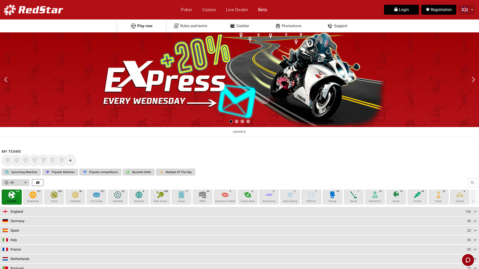
Task: Select the fourth banner carousel dot
Action: click(x=248, y=121)
